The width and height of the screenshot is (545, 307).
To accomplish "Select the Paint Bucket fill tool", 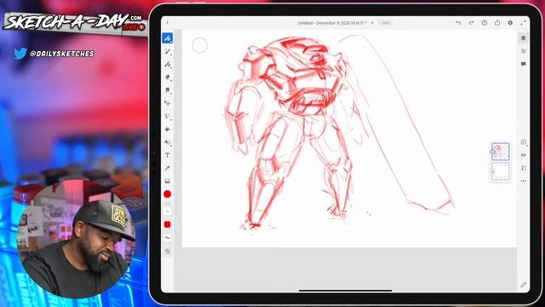I will (x=168, y=129).
